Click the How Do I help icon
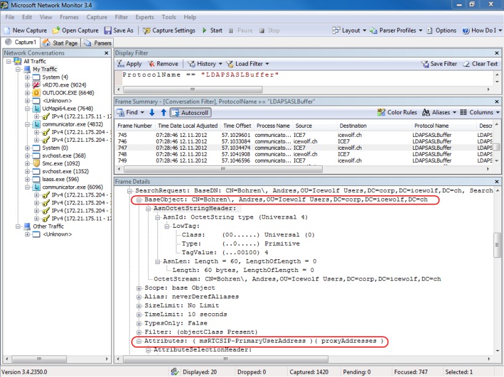Viewport: 504px width, 377px height. click(465, 31)
